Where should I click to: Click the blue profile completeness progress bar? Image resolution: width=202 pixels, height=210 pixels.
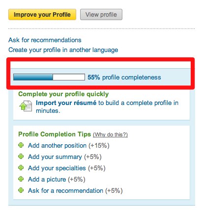click(x=49, y=77)
